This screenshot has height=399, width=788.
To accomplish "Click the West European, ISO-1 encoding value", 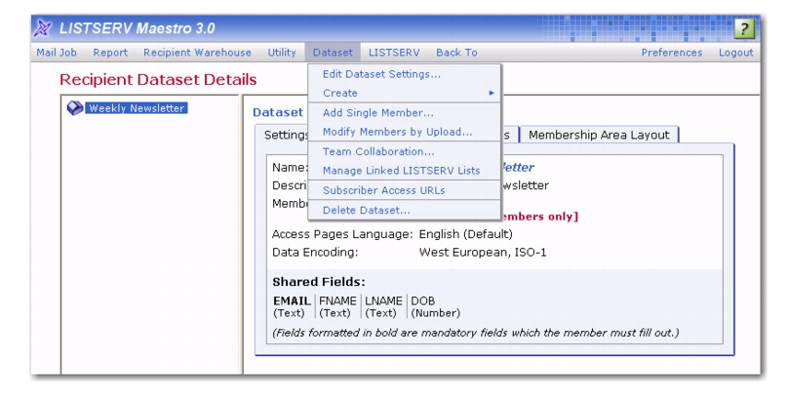I will point(483,253).
